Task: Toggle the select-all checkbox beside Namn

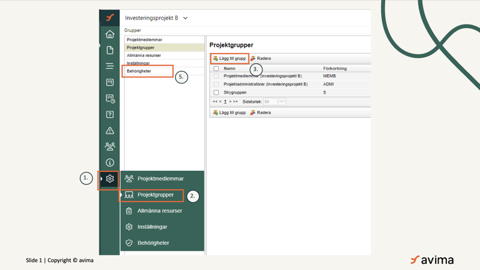Action: coord(216,69)
